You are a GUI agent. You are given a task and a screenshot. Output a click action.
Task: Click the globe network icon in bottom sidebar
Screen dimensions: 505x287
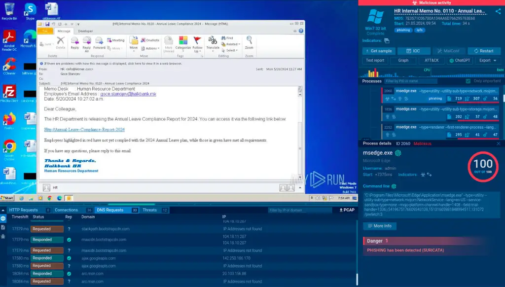3,218
